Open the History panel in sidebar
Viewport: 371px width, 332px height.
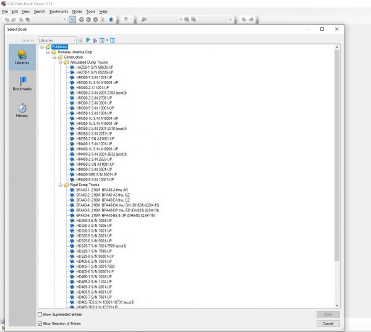pyautogui.click(x=22, y=110)
